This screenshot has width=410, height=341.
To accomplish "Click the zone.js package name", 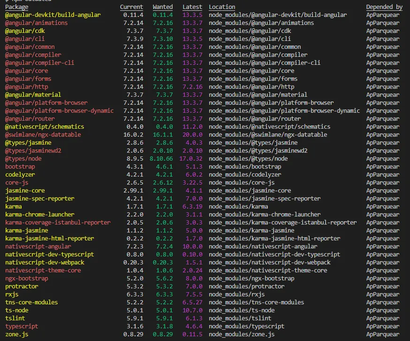I will [x=17, y=334].
